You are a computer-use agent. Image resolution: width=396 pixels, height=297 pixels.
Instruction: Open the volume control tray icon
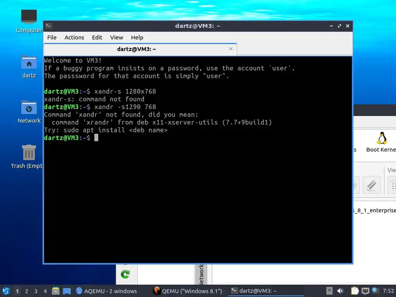[x=340, y=291]
